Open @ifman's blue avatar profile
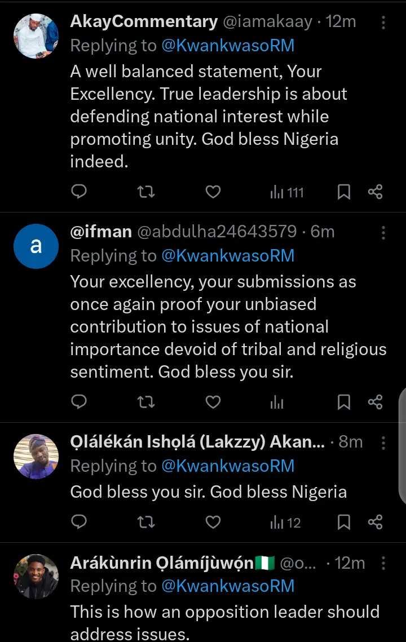The height and width of the screenshot is (642, 406). (36, 246)
